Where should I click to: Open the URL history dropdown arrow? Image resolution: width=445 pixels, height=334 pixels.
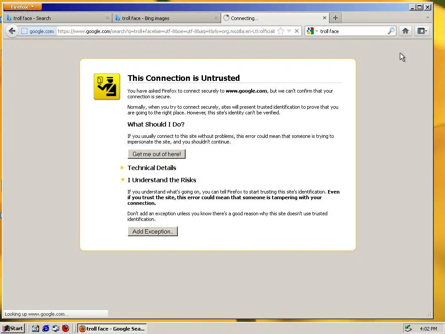coord(289,31)
